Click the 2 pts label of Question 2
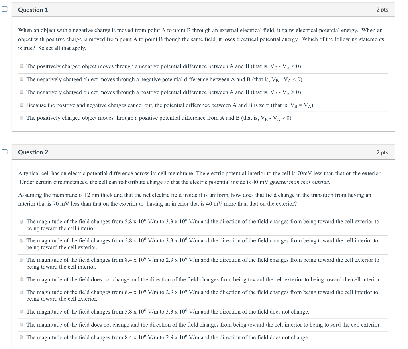 click(x=382, y=152)
